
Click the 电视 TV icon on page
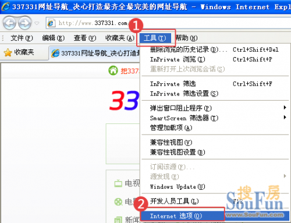[118, 183]
